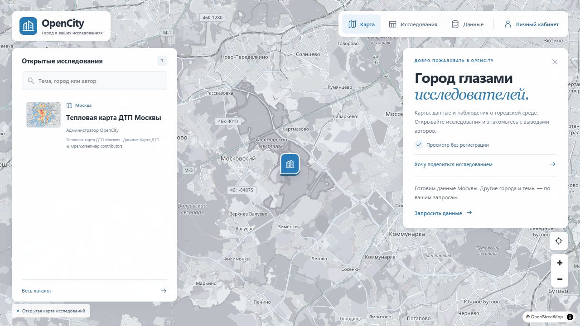This screenshot has height=326, width=580.
Task: Click the arrow beside Хочу поделиться исследованием
Action: [x=552, y=164]
